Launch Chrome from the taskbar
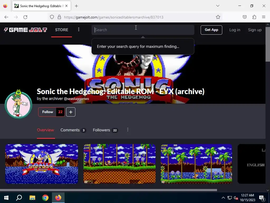The height and width of the screenshot is (203, 270). [x=45, y=198]
